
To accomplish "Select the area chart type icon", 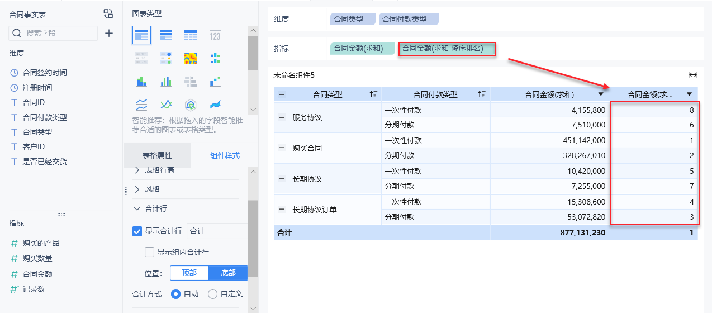I will tap(215, 105).
